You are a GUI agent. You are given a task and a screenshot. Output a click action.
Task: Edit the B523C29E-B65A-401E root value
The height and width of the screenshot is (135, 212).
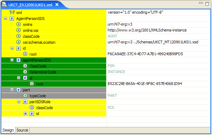(x=145, y=84)
